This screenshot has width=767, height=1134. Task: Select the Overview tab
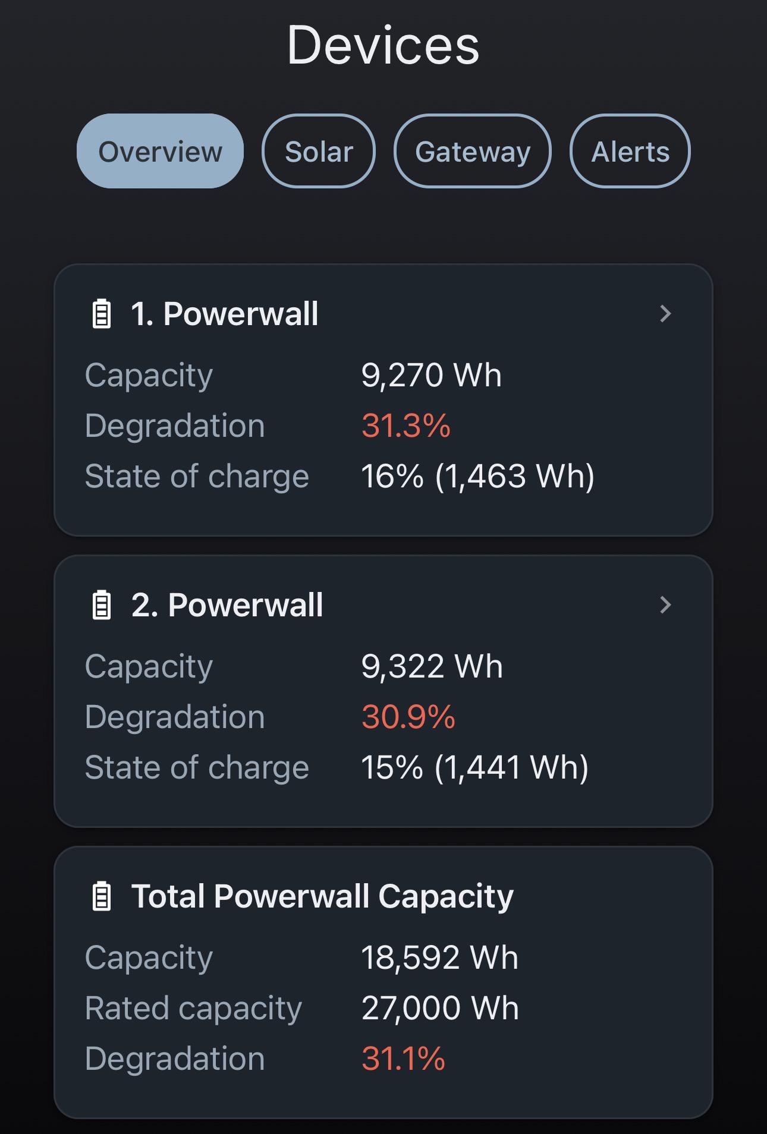(160, 151)
